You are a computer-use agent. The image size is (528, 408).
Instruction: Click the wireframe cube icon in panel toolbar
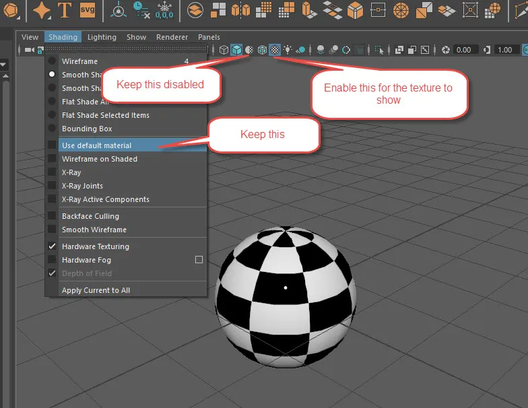tap(224, 50)
